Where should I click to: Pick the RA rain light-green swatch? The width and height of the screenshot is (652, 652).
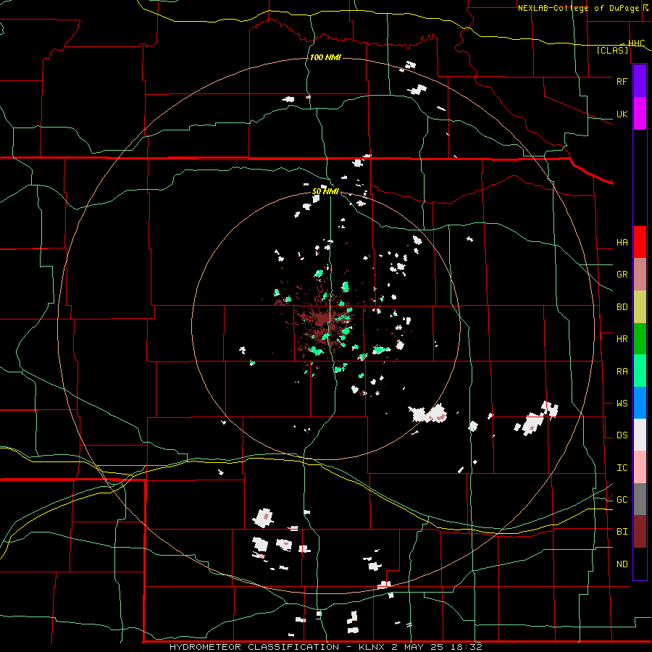click(x=640, y=370)
